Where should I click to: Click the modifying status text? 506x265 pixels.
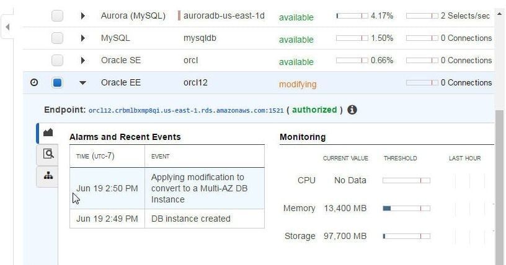(x=298, y=84)
